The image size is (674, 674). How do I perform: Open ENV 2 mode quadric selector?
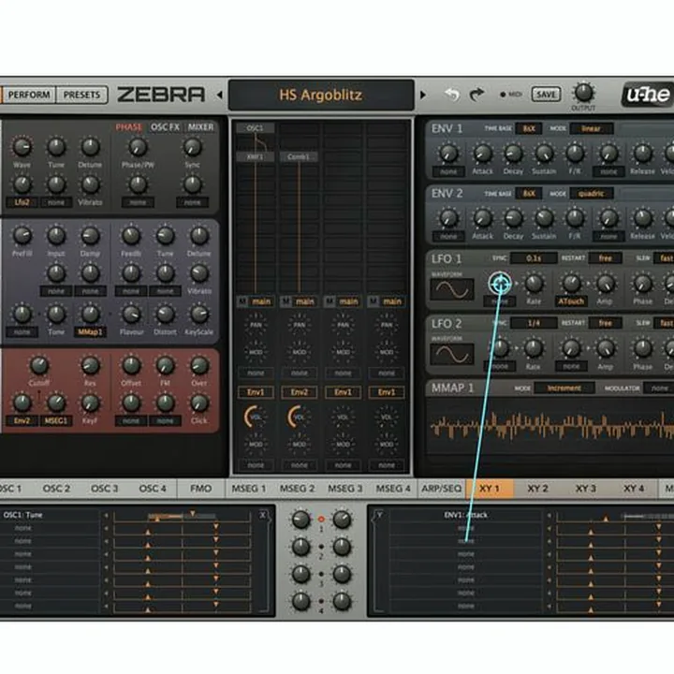(592, 194)
